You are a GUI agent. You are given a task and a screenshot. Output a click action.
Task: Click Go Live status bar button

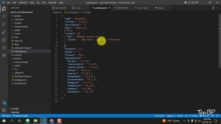[204, 116]
